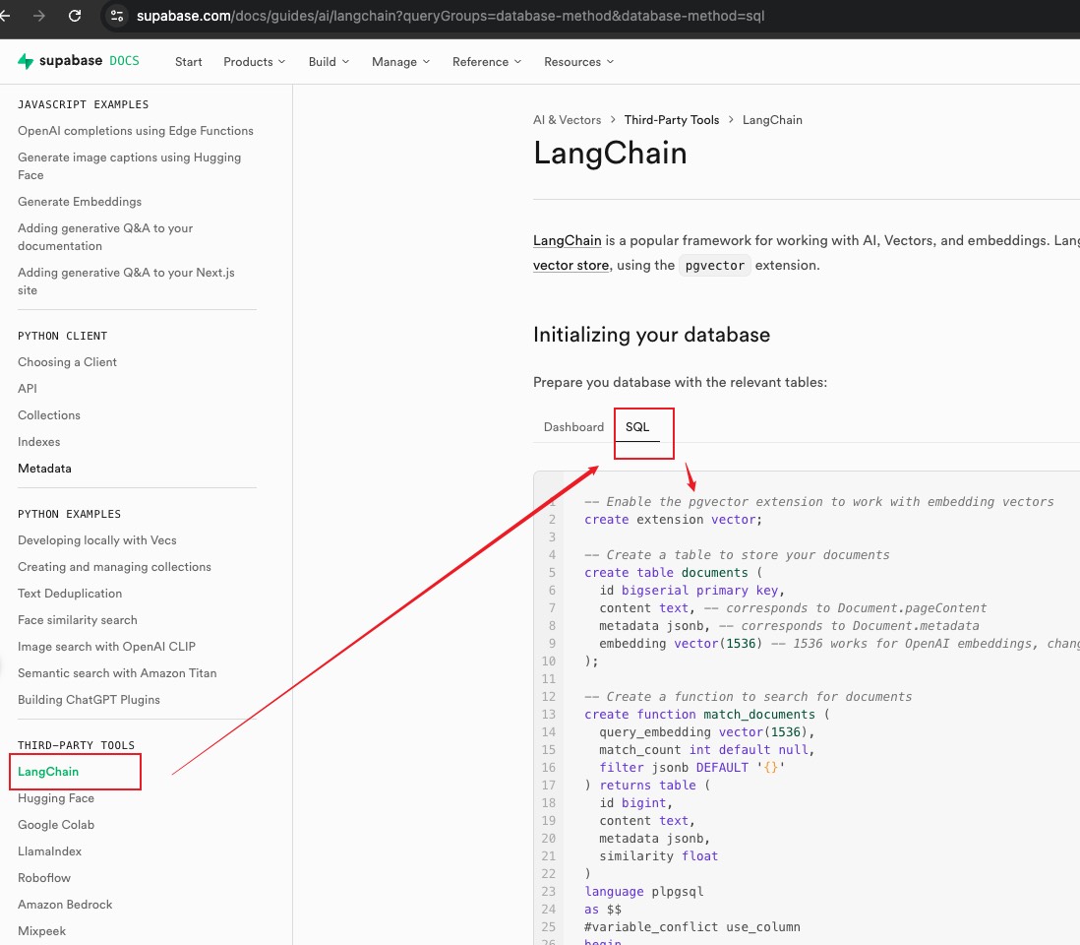This screenshot has width=1080, height=945.
Task: Click the browser forward arrow
Action: coord(39,16)
